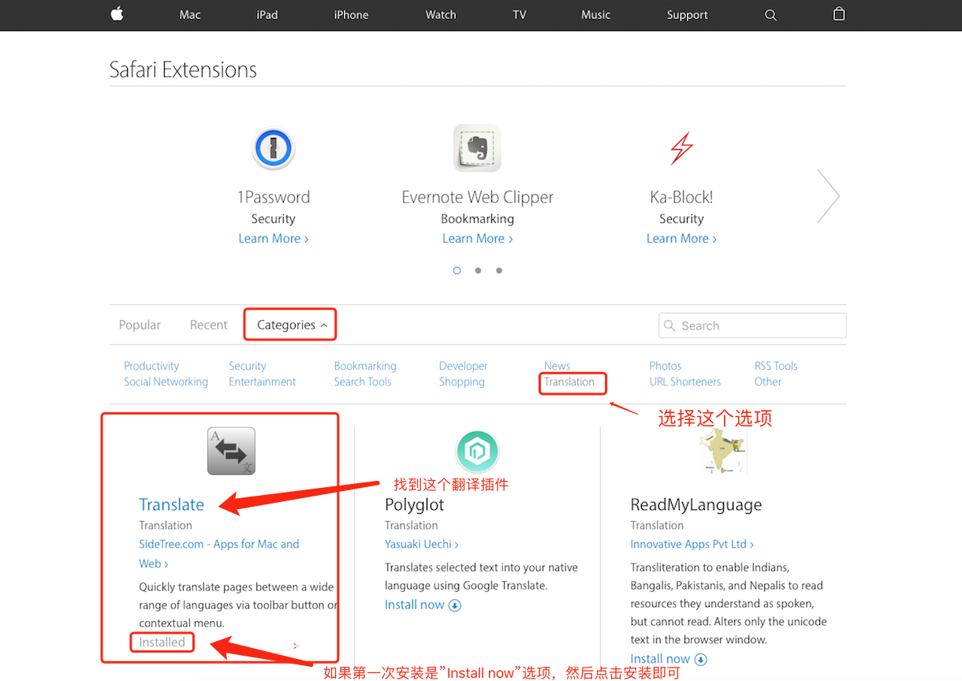This screenshot has width=962, height=681.
Task: Advance carousel with the right arrow chevron
Action: [x=828, y=195]
